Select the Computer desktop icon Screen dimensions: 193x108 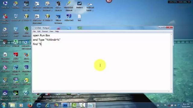coord(5,5)
